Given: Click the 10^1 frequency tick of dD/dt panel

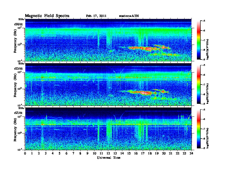Looking at the screenshot, I should pyautogui.click(x=20, y=72).
